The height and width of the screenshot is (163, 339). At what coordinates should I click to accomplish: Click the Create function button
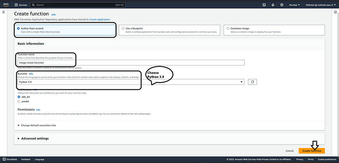pos(312,151)
